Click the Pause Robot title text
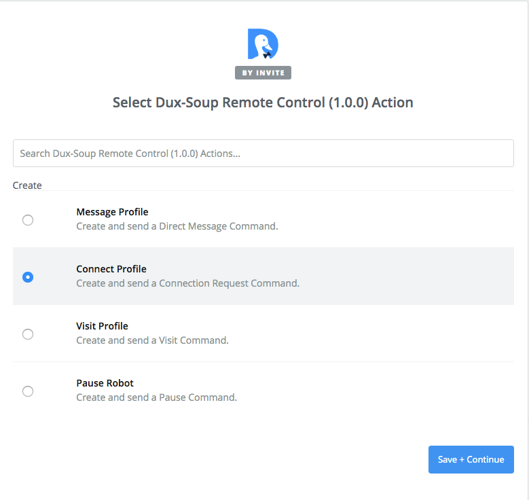The width and height of the screenshot is (529, 500). [105, 383]
